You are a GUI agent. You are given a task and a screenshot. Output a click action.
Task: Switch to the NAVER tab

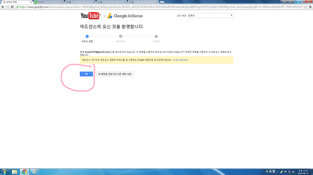(x=48, y=2)
